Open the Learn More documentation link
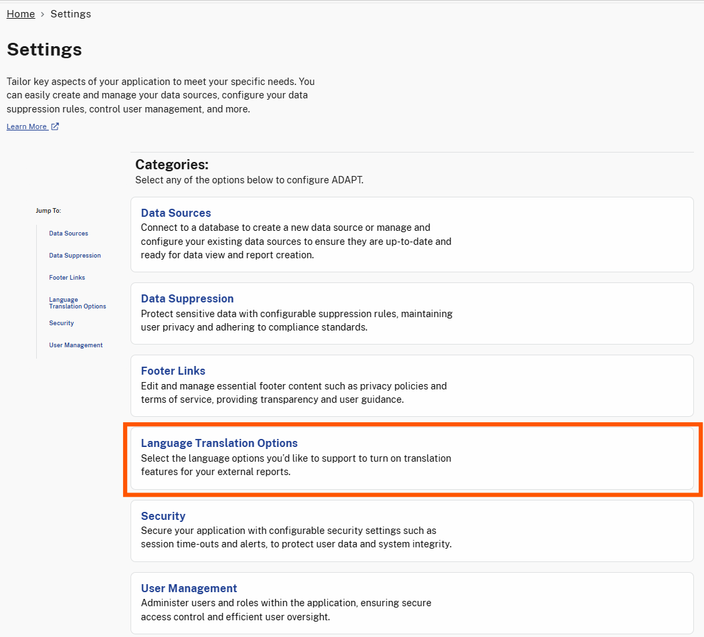 pyautogui.click(x=27, y=126)
